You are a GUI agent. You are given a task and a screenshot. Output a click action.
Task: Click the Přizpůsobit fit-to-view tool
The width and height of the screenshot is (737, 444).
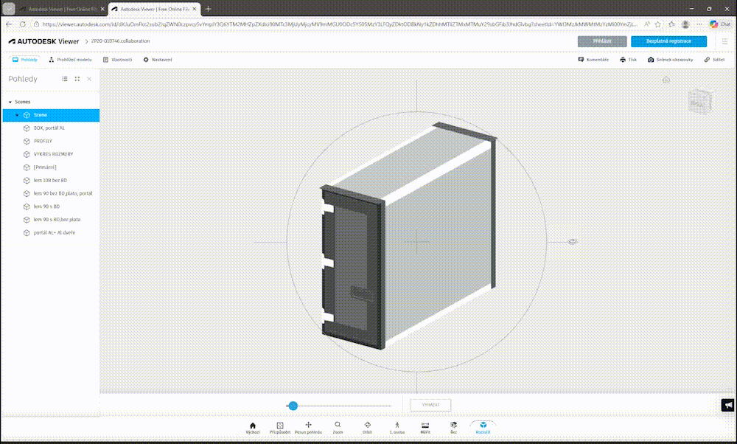tap(280, 427)
